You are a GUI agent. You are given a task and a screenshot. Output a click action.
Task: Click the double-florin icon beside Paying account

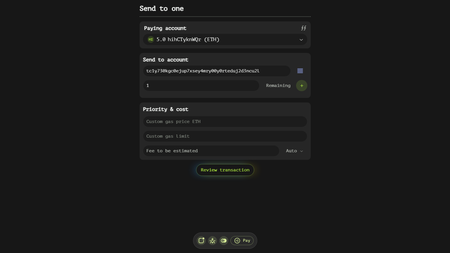[303, 28]
